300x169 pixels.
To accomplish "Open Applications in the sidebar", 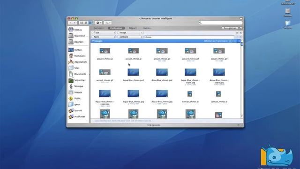I will pyautogui.click(x=78, y=62).
